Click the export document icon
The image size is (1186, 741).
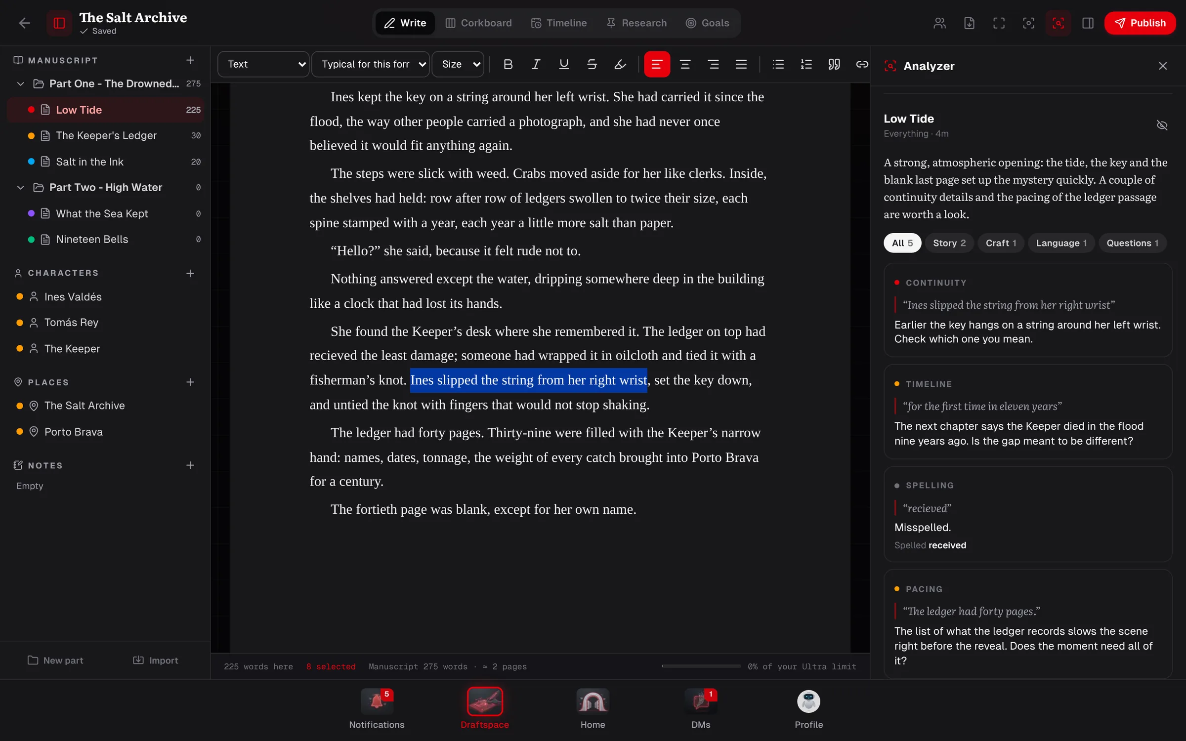point(969,23)
